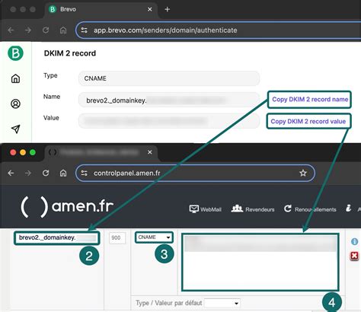Reload the amen.fr control panel page
Image resolution: width=361 pixels, height=312 pixels.
click(x=46, y=173)
